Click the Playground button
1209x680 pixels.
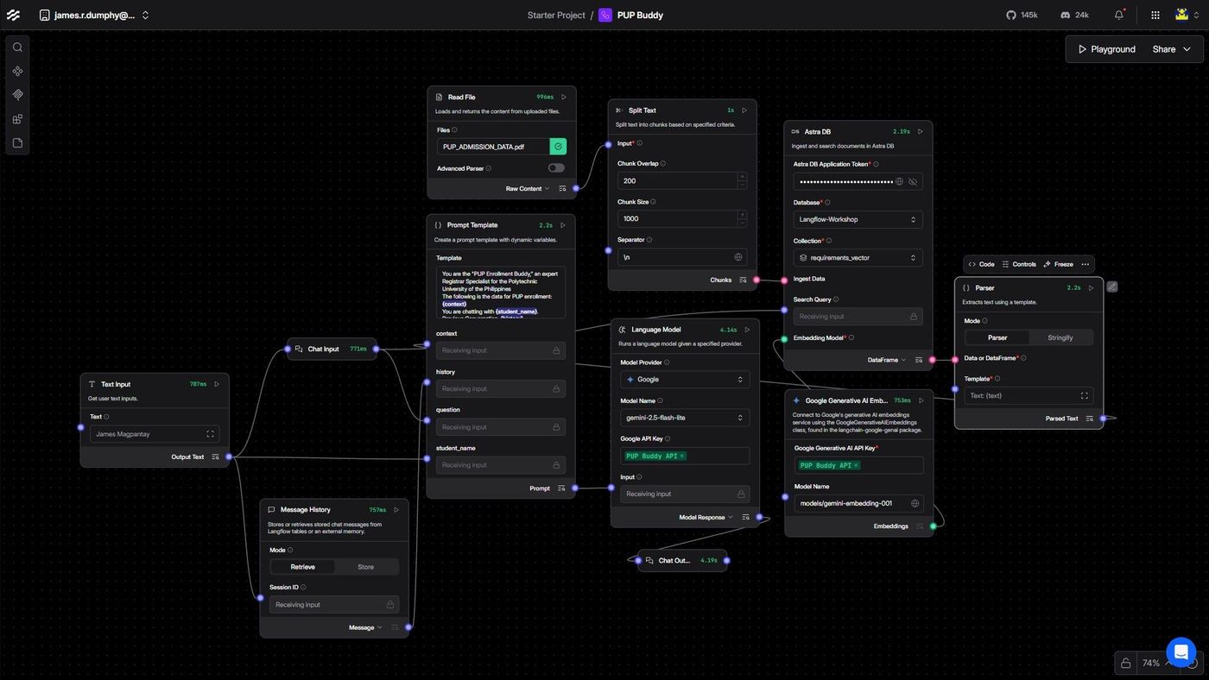click(1106, 49)
